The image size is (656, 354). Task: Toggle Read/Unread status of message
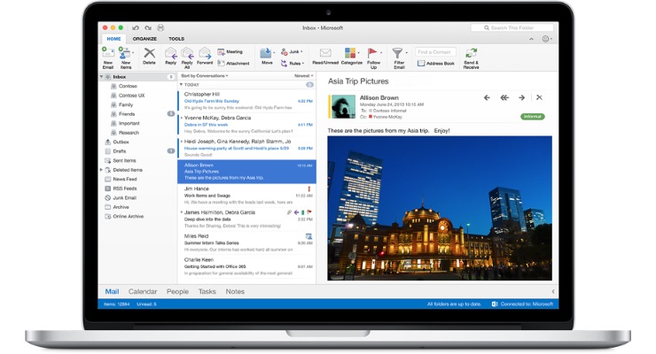click(325, 55)
